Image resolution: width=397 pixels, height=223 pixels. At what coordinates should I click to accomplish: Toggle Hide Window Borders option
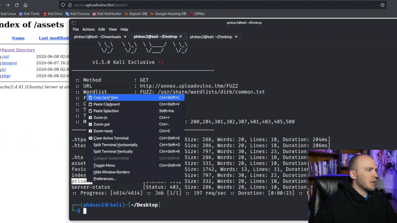[111, 172]
